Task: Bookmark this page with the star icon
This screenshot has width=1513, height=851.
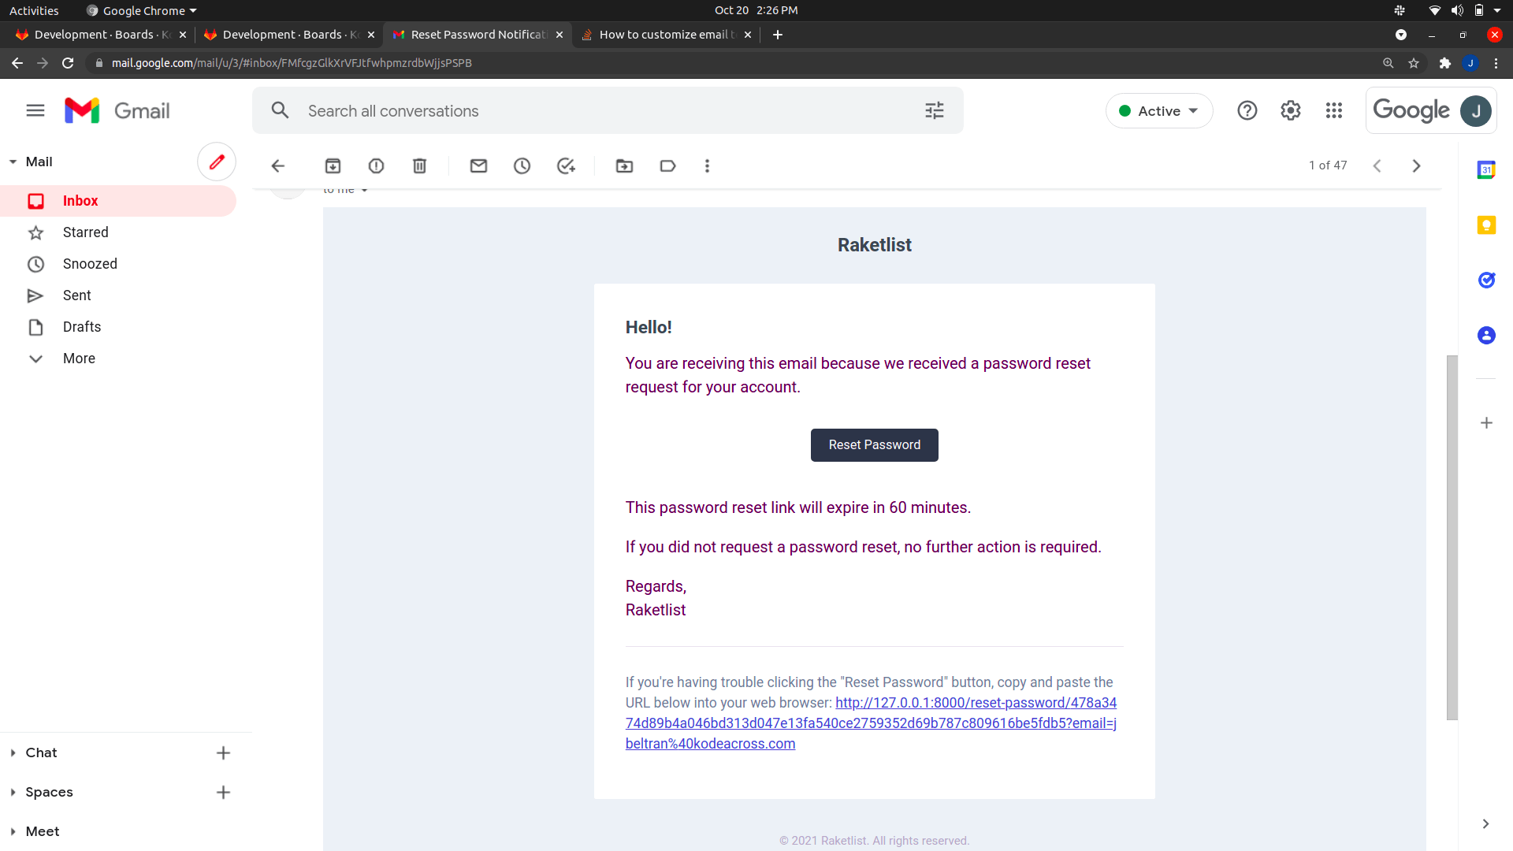Action: [1414, 63]
